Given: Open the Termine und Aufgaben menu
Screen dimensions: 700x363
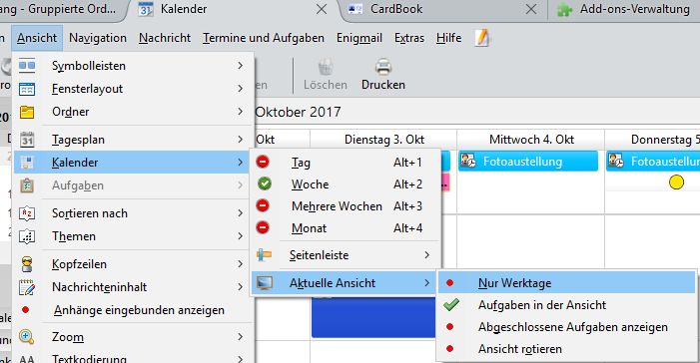Looking at the screenshot, I should pos(264,38).
